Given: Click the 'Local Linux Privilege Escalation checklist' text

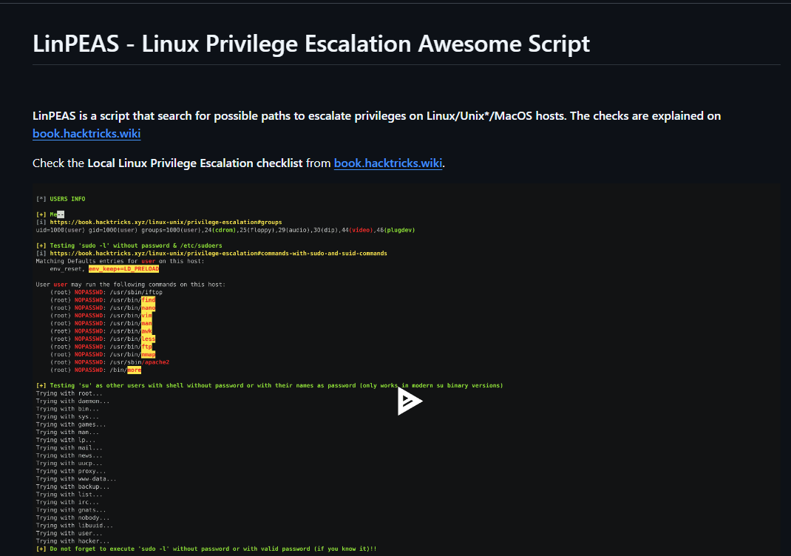Looking at the screenshot, I should point(194,163).
